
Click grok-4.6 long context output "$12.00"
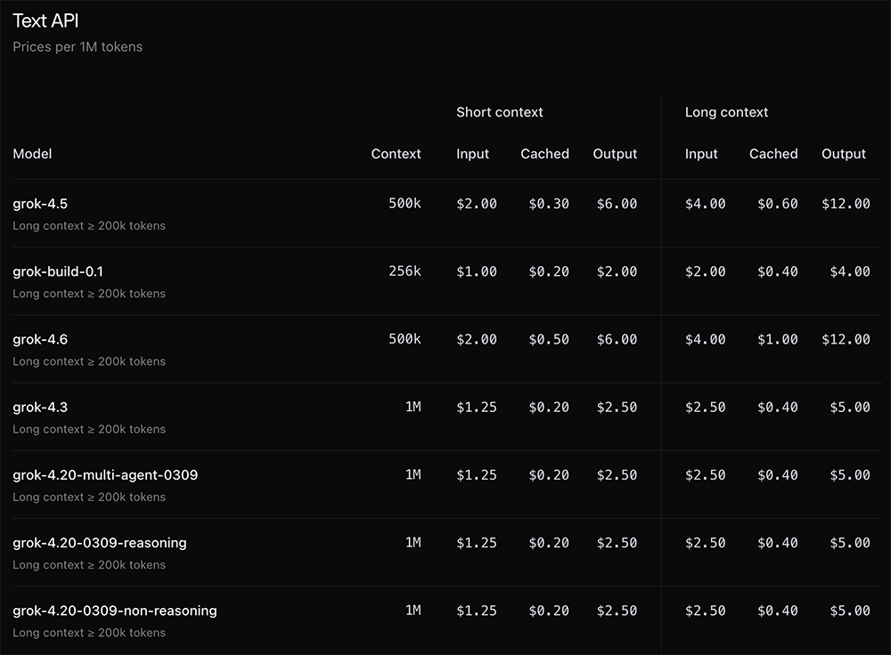coord(846,339)
